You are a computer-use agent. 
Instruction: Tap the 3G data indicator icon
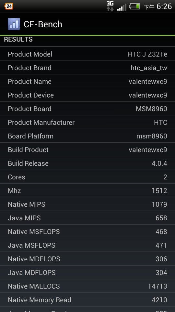(x=110, y=6)
